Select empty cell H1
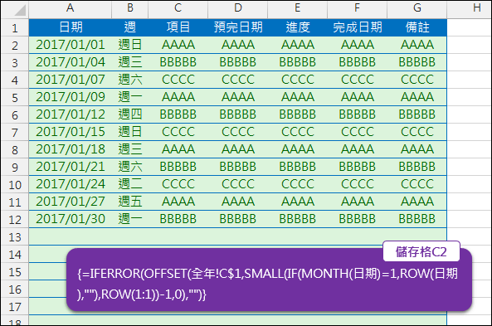Viewport: 492px width, 326px height. point(470,27)
